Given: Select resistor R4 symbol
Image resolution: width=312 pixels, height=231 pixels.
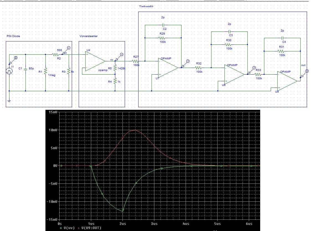Looking at the screenshot, I should pos(115,81).
